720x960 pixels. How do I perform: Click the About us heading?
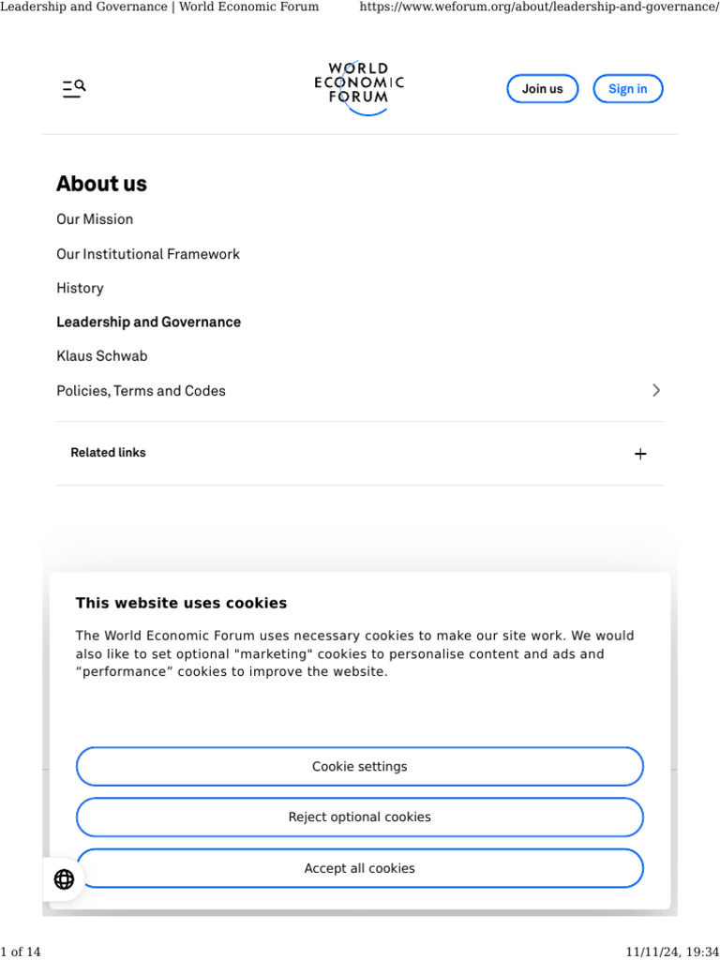pyautogui.click(x=101, y=184)
